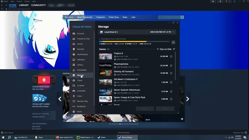Show the previous featured carousel item
Image resolution: width=249 pixels, height=140 pixels.
point(60,99)
